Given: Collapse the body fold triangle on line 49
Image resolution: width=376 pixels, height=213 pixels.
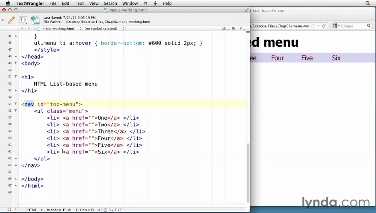Looking at the screenshot, I should tap(16, 63).
